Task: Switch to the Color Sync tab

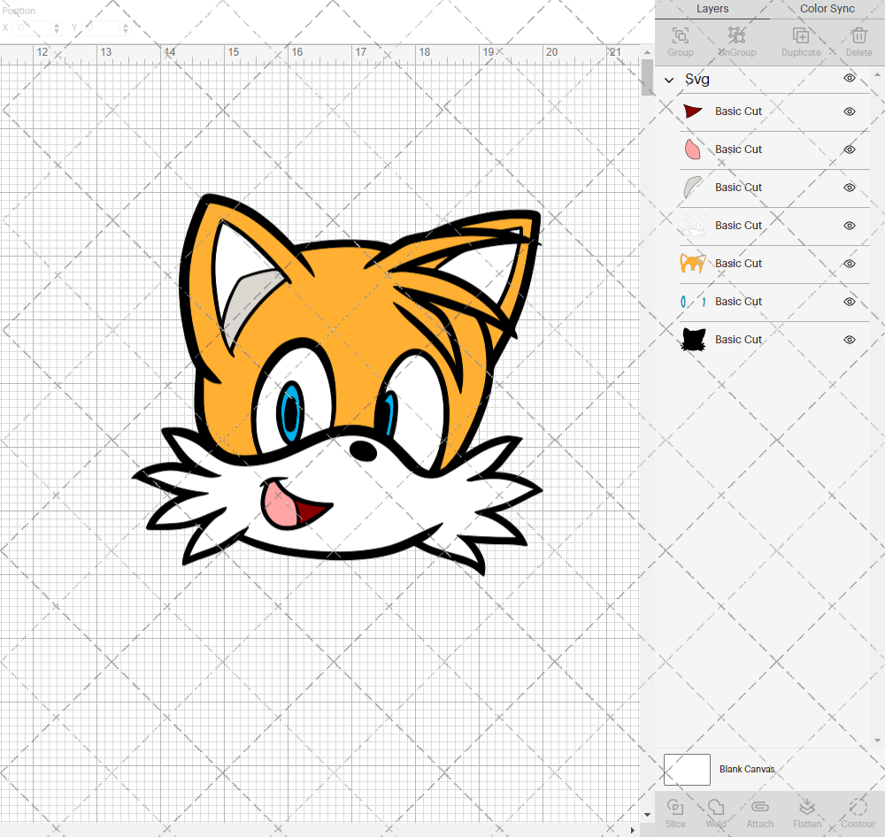Action: [x=827, y=9]
